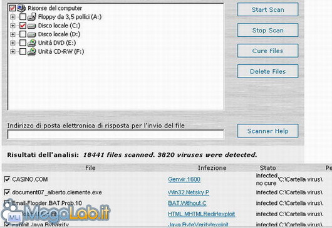Click the Cure Files button
The height and width of the screenshot is (228, 332).
pos(268,51)
